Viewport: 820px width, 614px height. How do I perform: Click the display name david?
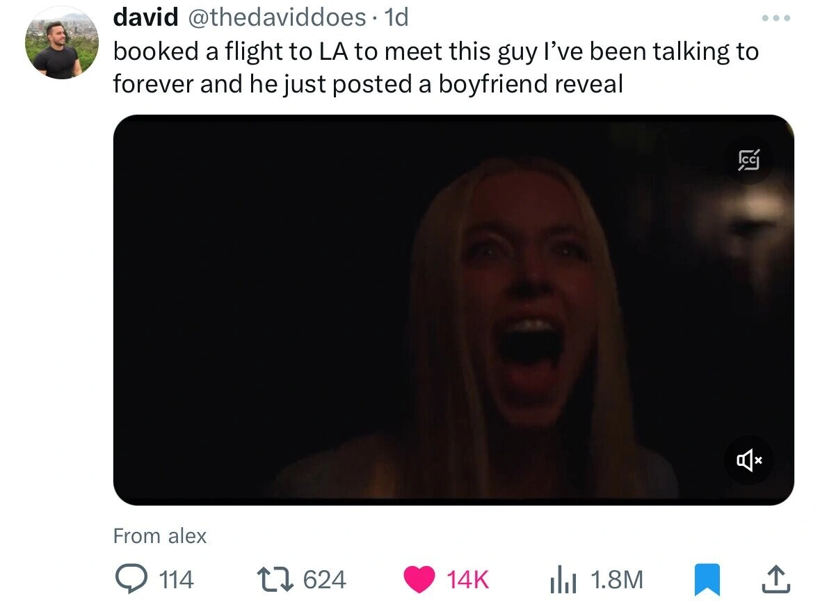(145, 17)
